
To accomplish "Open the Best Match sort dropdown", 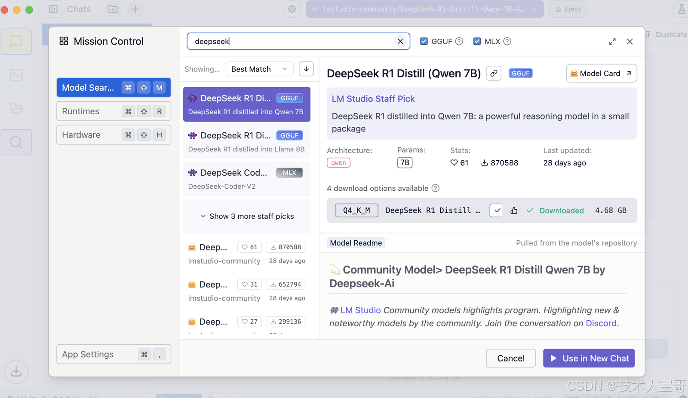I will tap(259, 69).
